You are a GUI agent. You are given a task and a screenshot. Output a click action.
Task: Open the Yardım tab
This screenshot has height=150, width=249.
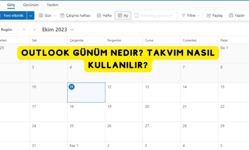point(52,5)
